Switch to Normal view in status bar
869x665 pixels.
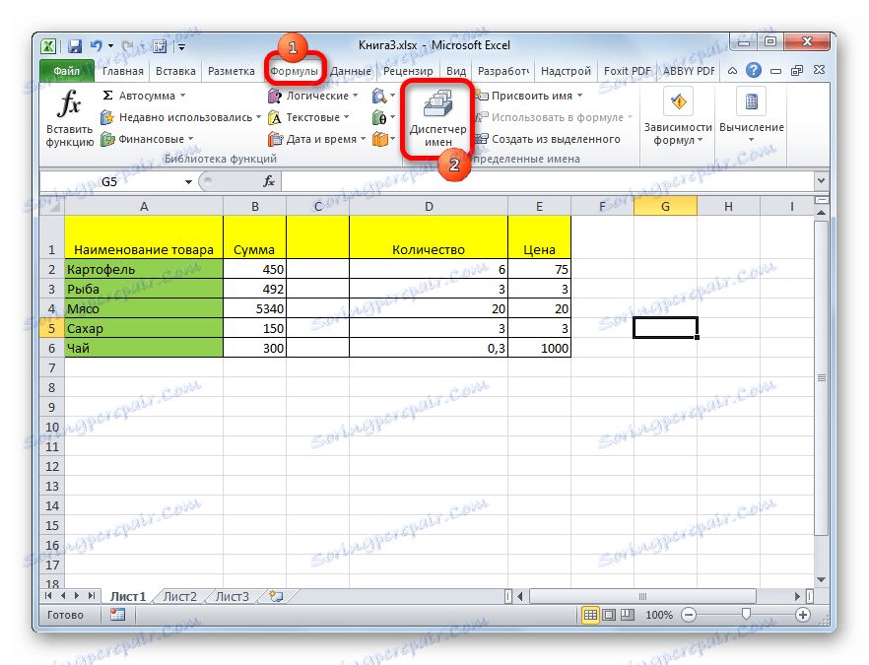(590, 615)
